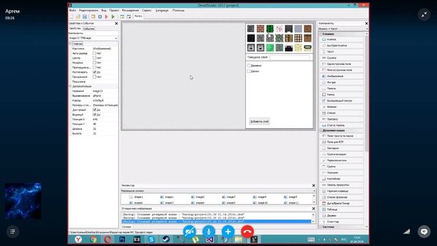Close the Инспектор panel
The width and height of the screenshot is (437, 246).
point(313,185)
